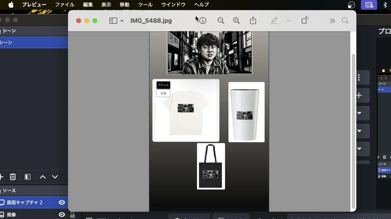Select the 画面キャプチャ 2 source in OBS
Viewport: 391px width, 219px height.
click(34, 202)
